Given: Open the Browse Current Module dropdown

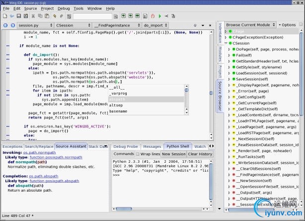Looking at the screenshot, I should [x=250, y=24].
